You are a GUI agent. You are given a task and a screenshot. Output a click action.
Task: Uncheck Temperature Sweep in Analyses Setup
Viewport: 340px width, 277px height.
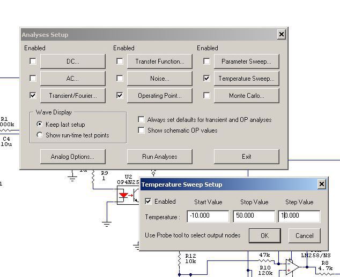[x=206, y=78]
